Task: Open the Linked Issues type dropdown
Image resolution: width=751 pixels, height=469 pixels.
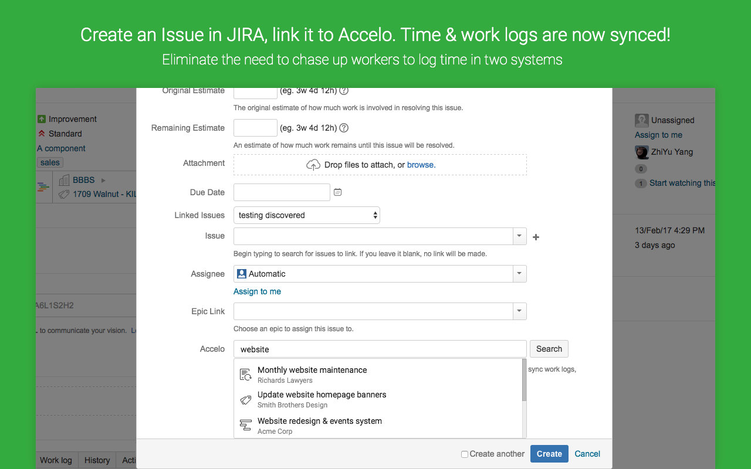Action: [x=306, y=215]
